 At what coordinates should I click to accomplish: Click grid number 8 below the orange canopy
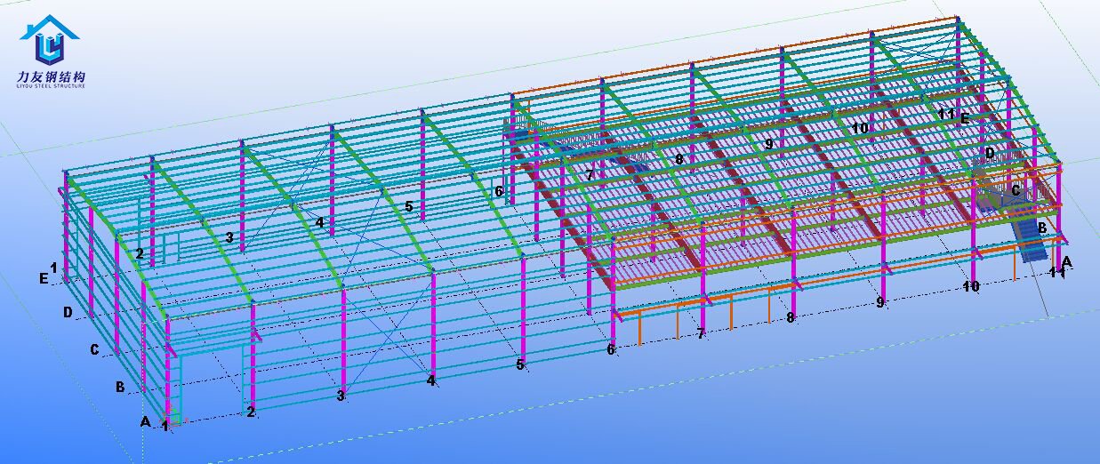tap(790, 317)
